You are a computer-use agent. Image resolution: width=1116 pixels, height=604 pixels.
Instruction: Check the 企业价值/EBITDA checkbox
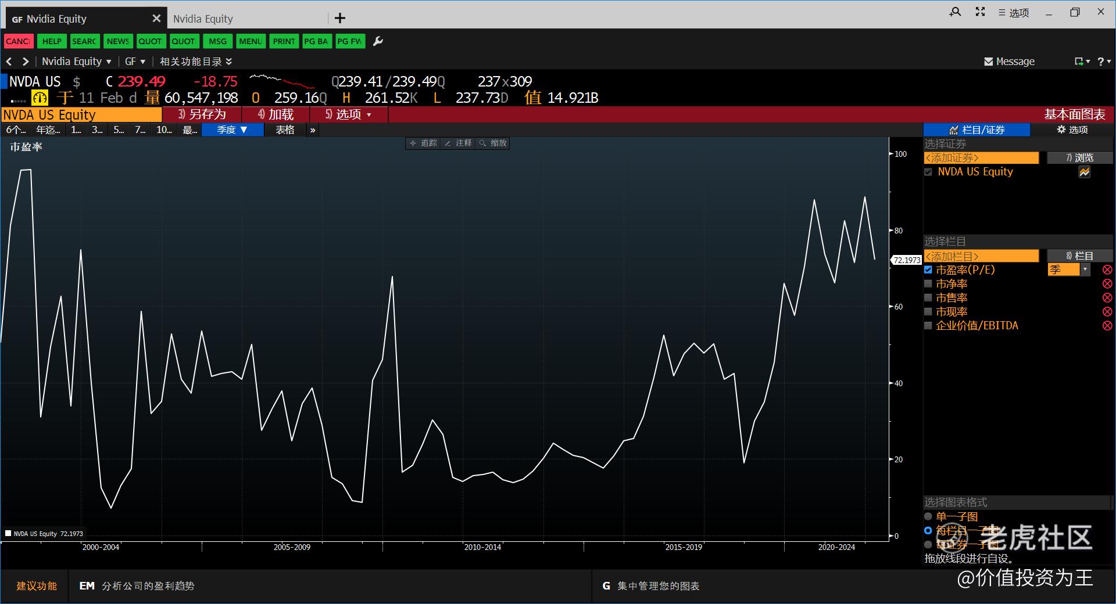(928, 326)
